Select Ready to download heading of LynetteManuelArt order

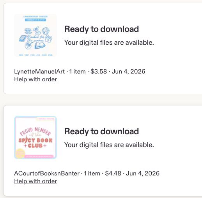[101, 29]
